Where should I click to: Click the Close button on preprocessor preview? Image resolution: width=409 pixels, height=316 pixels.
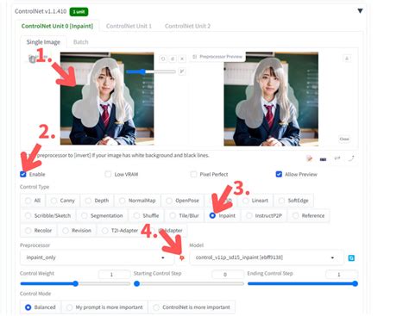344,139
